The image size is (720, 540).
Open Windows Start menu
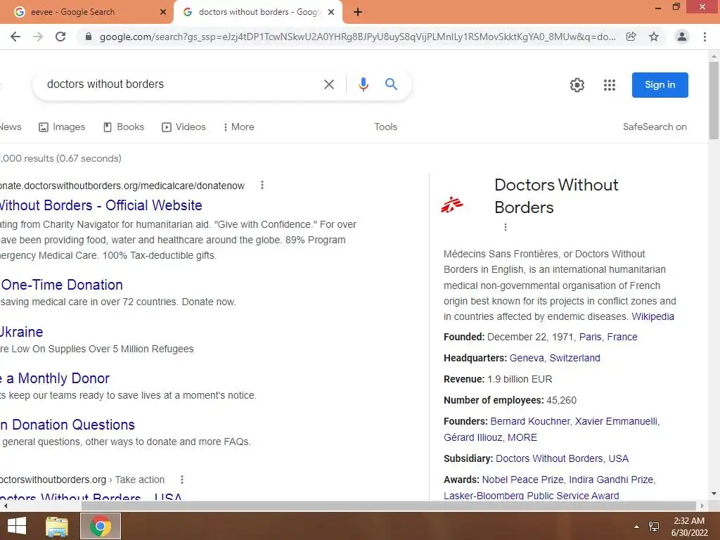pyautogui.click(x=17, y=526)
